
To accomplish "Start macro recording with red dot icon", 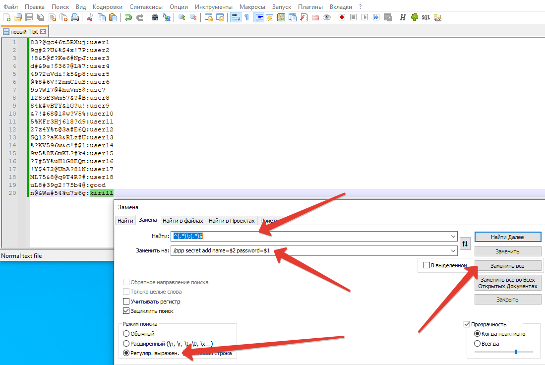I will [x=342, y=17].
